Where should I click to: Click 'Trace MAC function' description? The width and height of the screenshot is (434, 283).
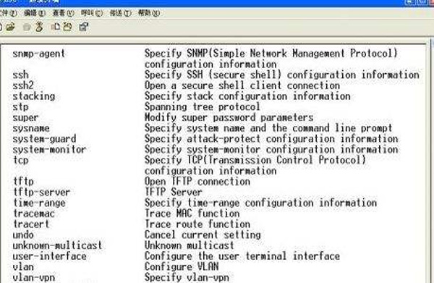tap(192, 214)
